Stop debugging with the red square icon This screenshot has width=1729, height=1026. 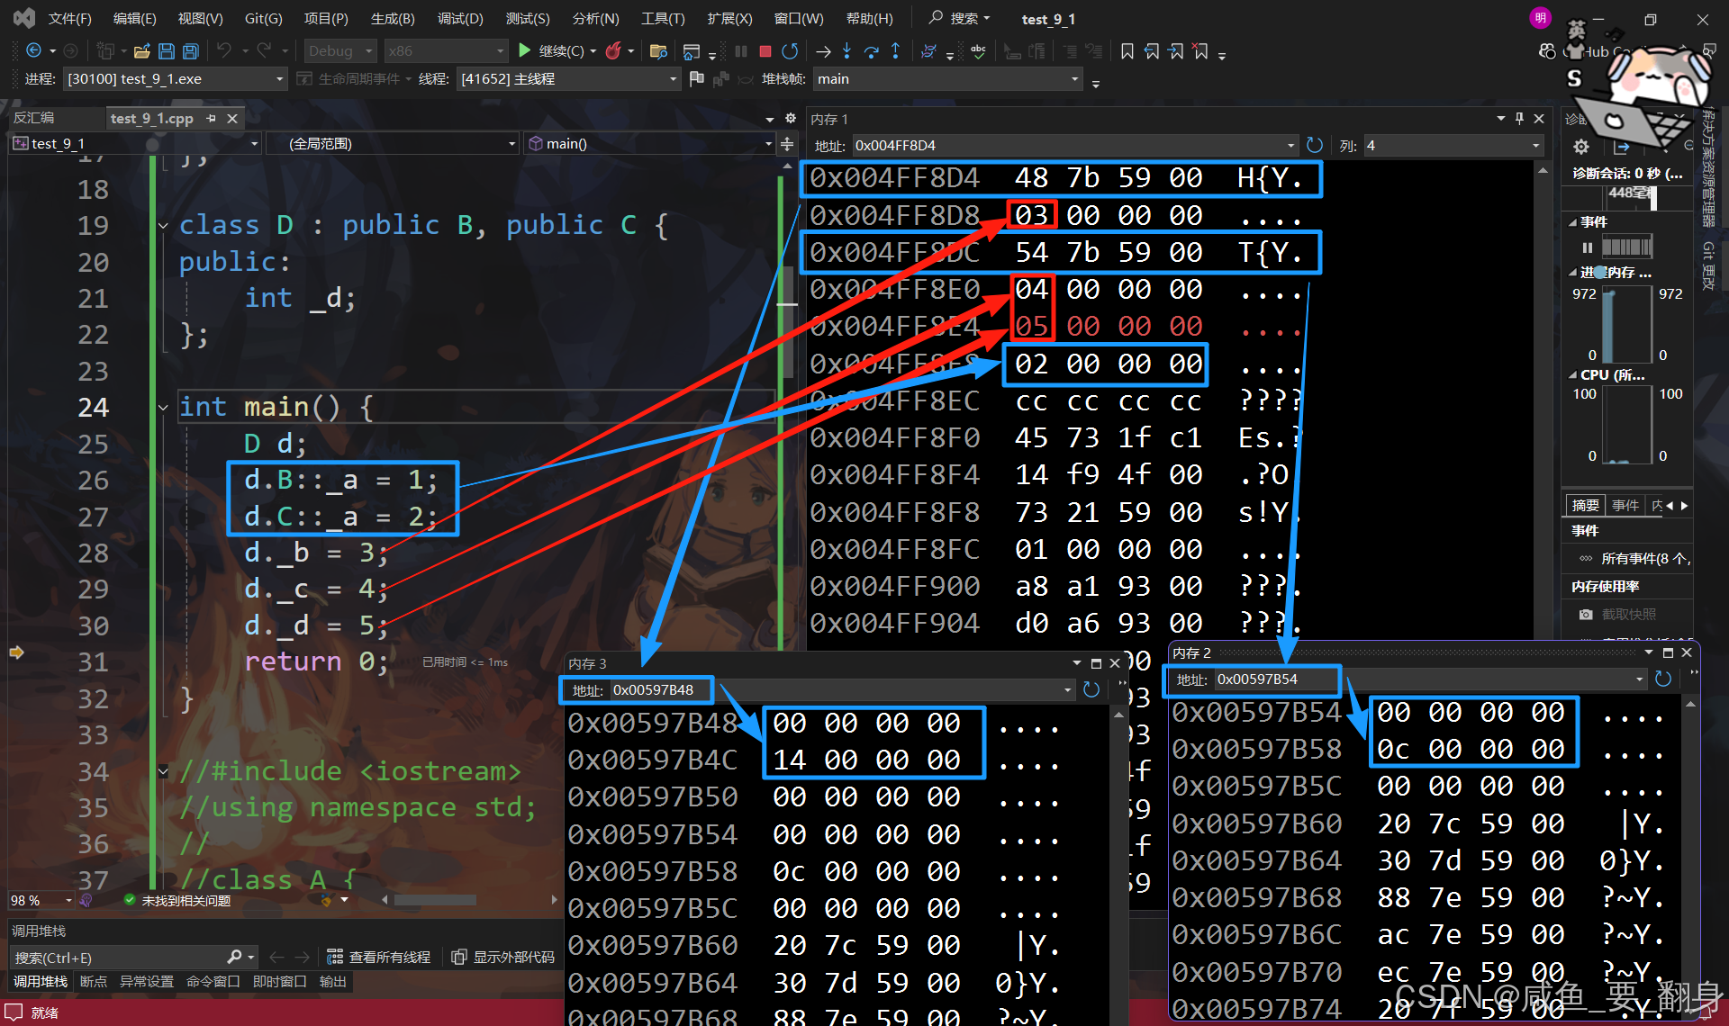pos(765,51)
